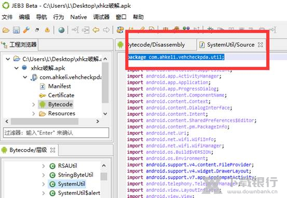Open options with the wrench toolbar icon
The image size is (287, 198).
tap(26, 30)
